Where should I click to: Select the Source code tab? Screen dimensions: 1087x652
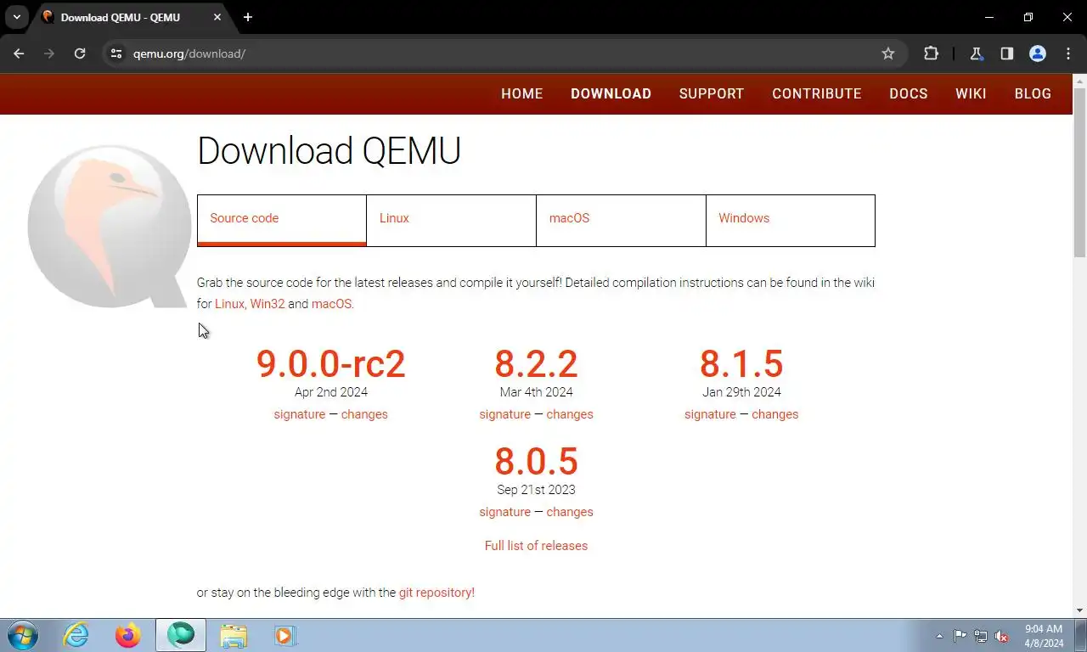282,220
